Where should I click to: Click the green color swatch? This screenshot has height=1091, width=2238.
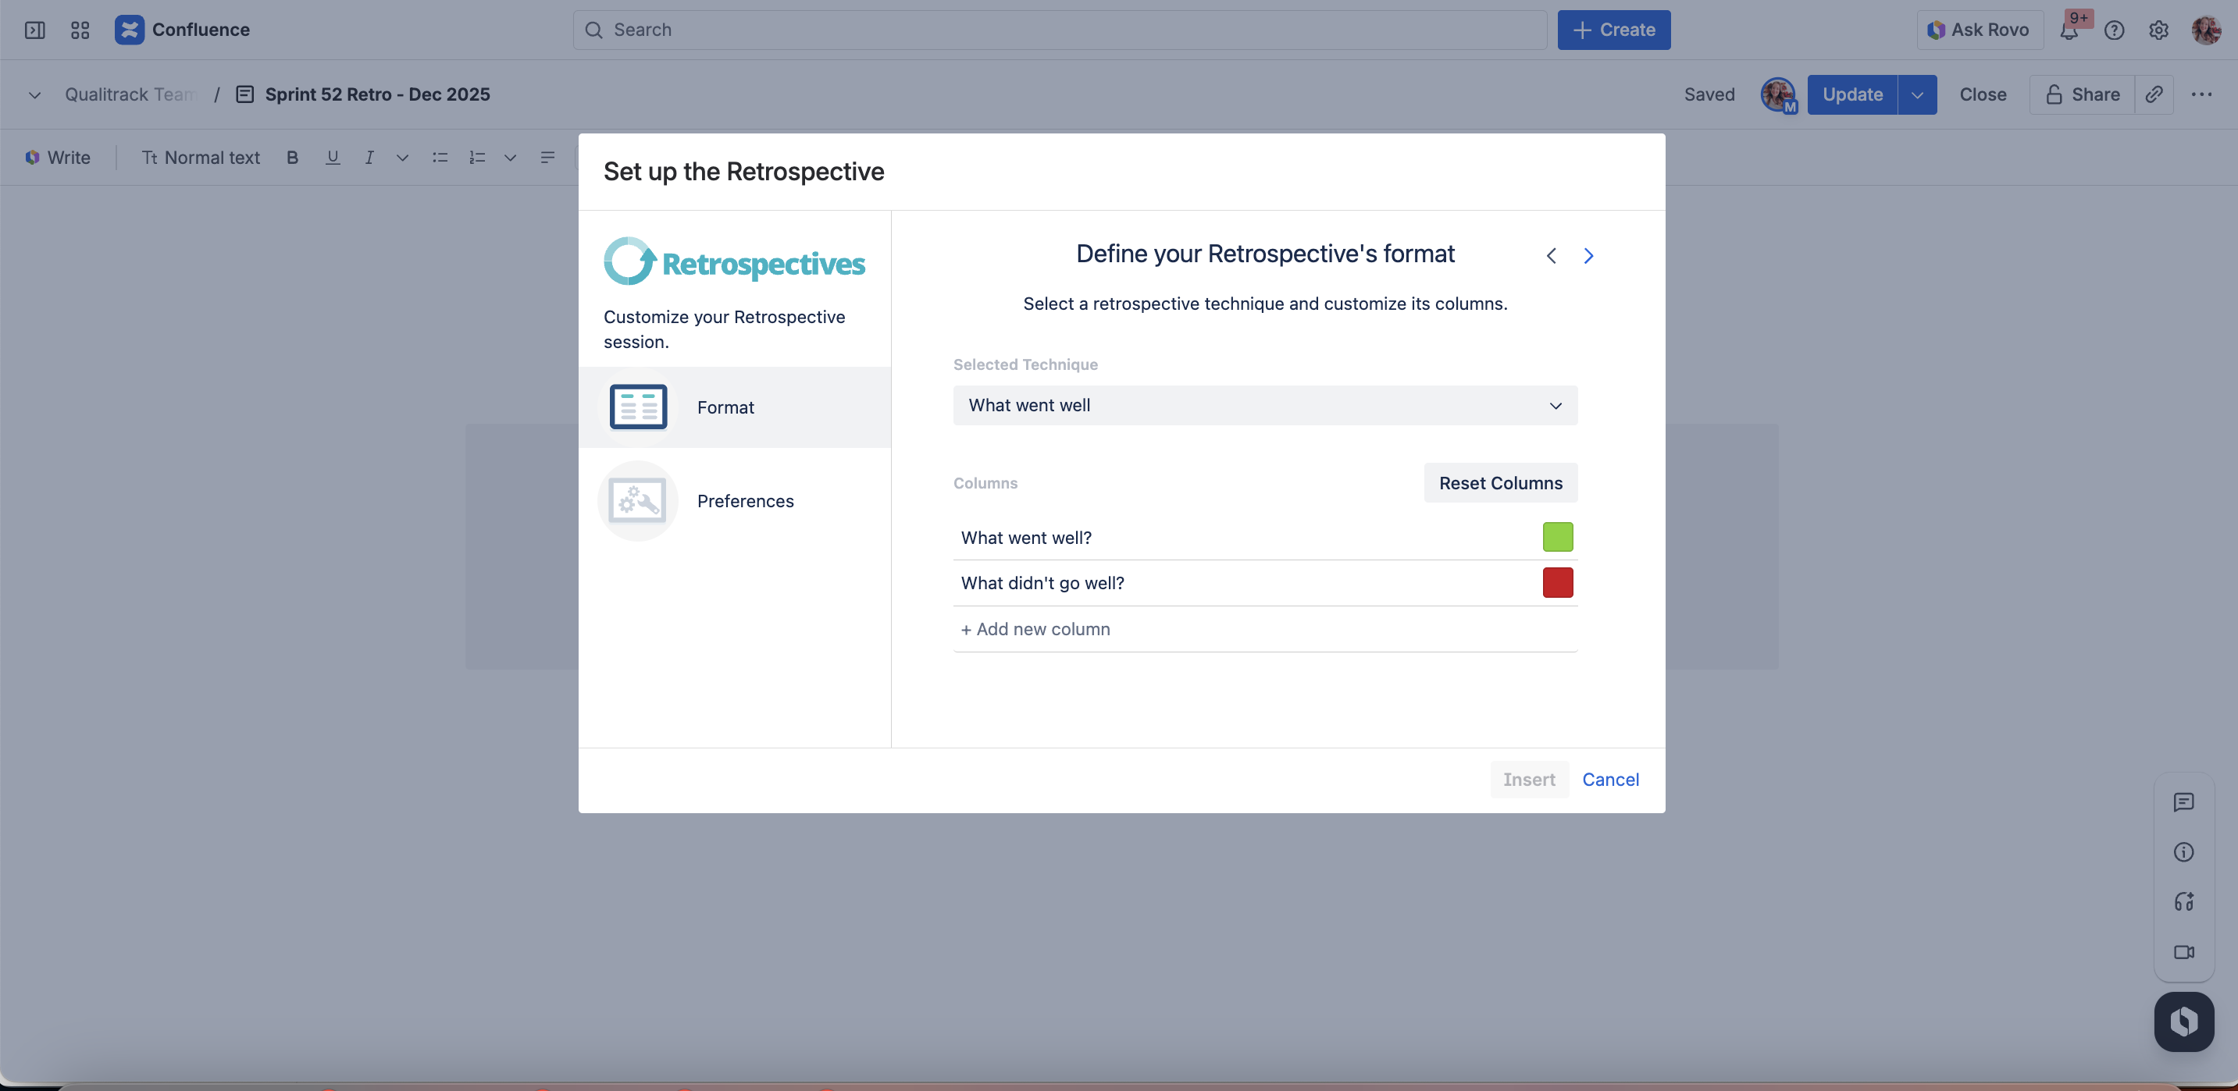point(1557,537)
